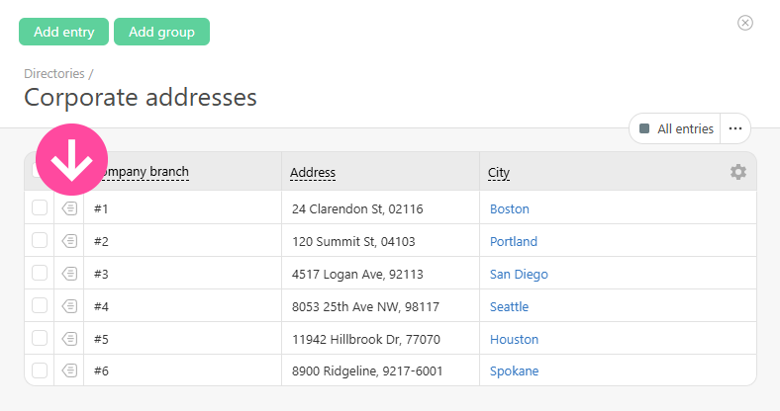Click the tag icon for entry #1

(69, 208)
